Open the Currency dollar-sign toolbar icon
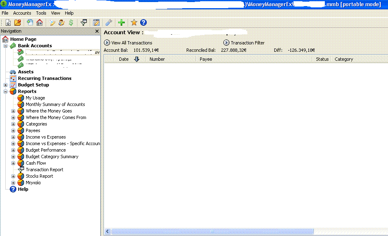 pos(71,22)
